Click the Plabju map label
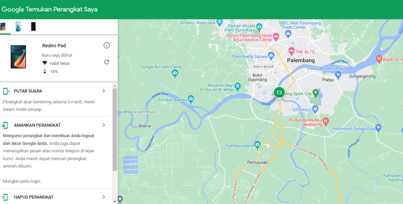The width and height of the screenshot is (403, 204). 328,80
